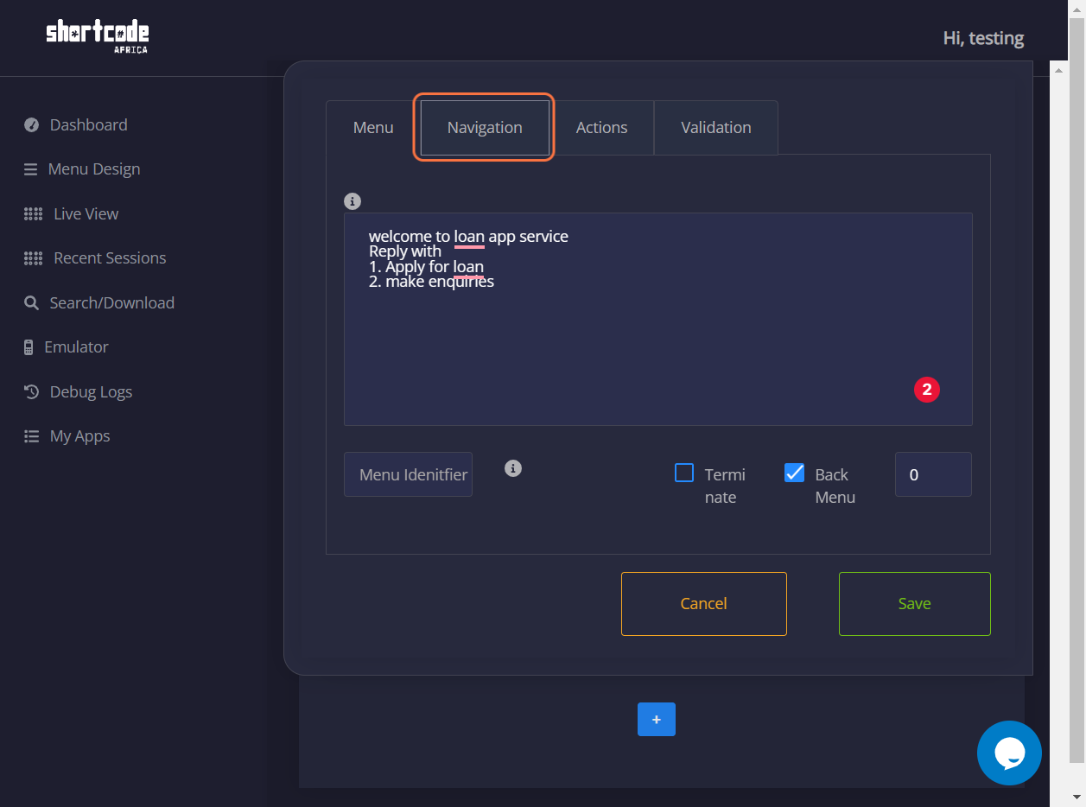
Task: Click the "Hi, testing" user greeting
Action: pos(983,38)
